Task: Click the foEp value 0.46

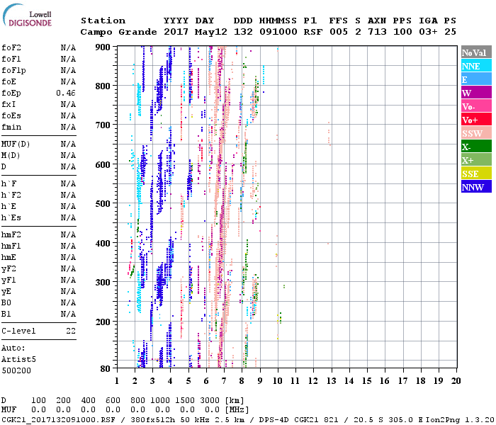Action: [x=66, y=93]
